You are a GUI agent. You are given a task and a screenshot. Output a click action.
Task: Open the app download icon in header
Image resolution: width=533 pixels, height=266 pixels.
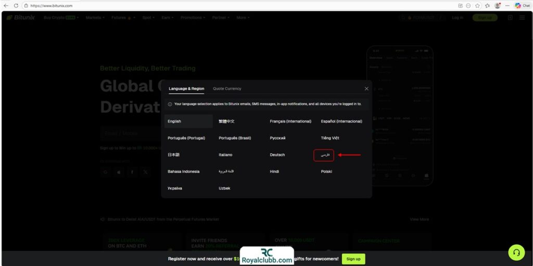click(510, 17)
